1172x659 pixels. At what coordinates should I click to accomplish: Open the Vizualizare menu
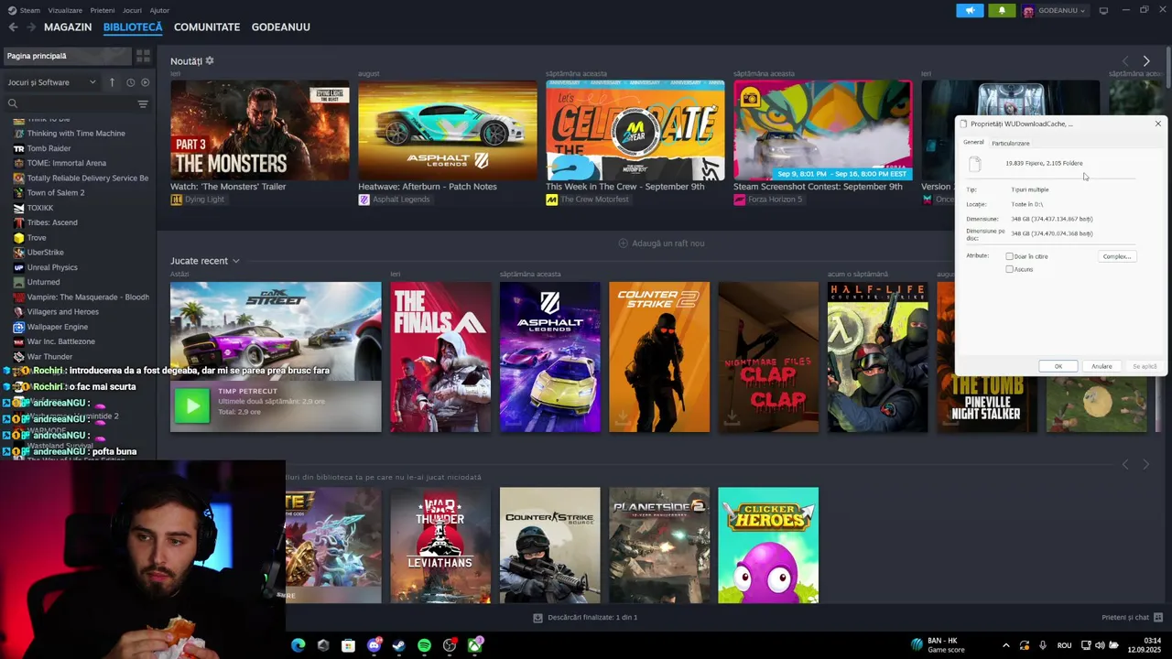[65, 10]
